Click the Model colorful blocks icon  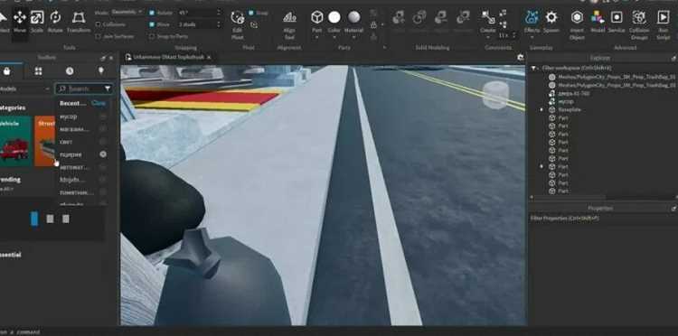tap(598, 18)
